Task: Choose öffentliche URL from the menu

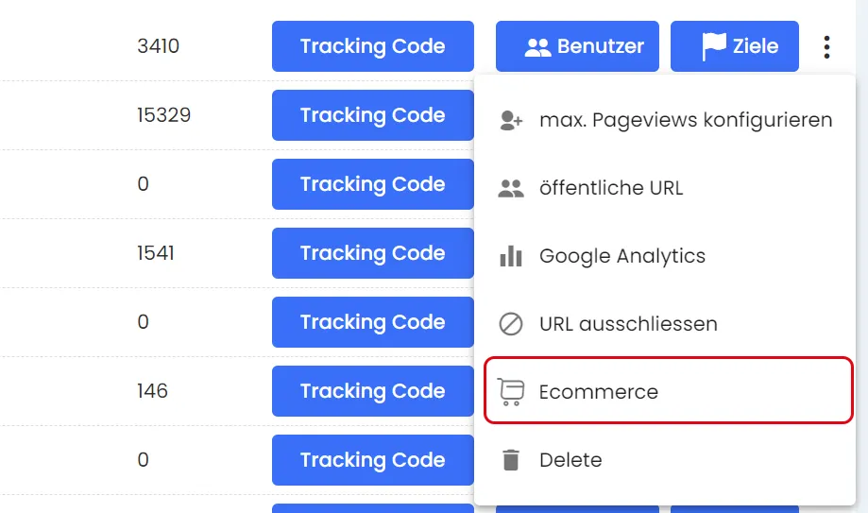Action: (x=611, y=188)
